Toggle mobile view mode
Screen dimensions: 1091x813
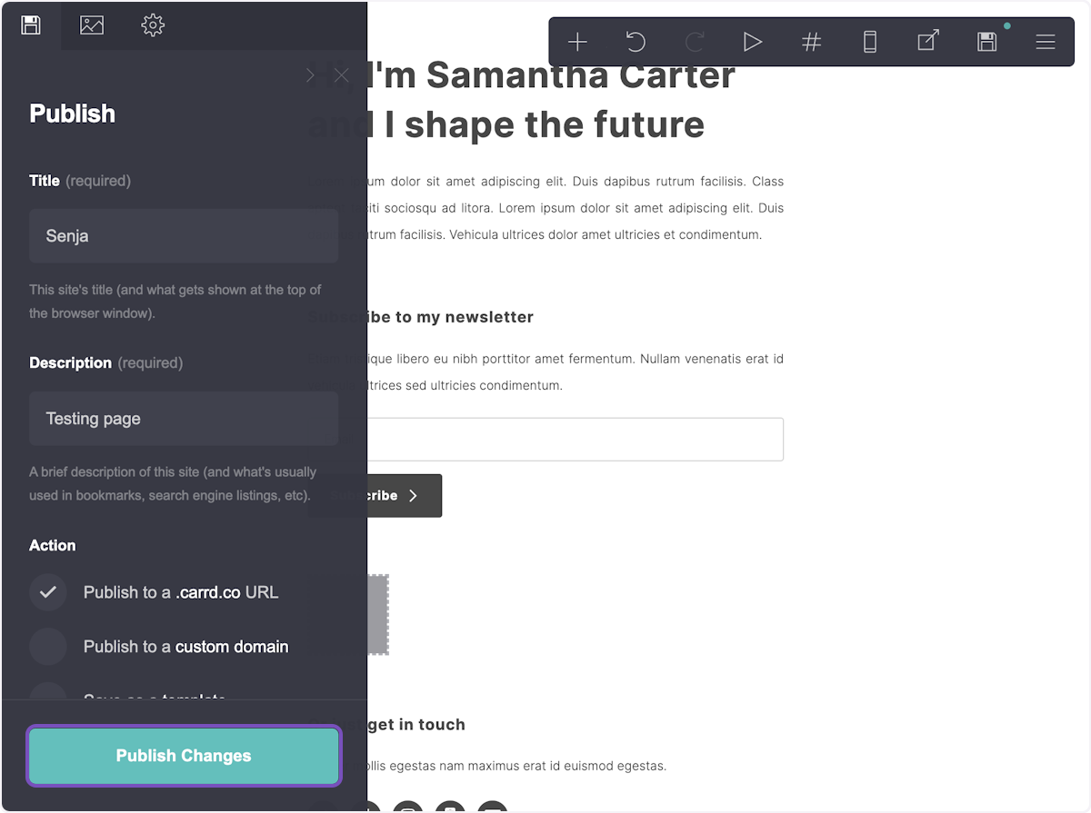click(870, 42)
